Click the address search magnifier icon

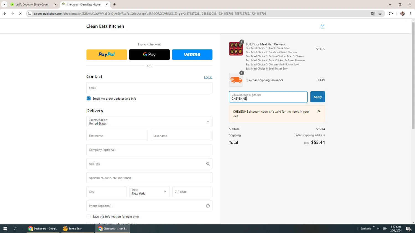[x=208, y=164]
